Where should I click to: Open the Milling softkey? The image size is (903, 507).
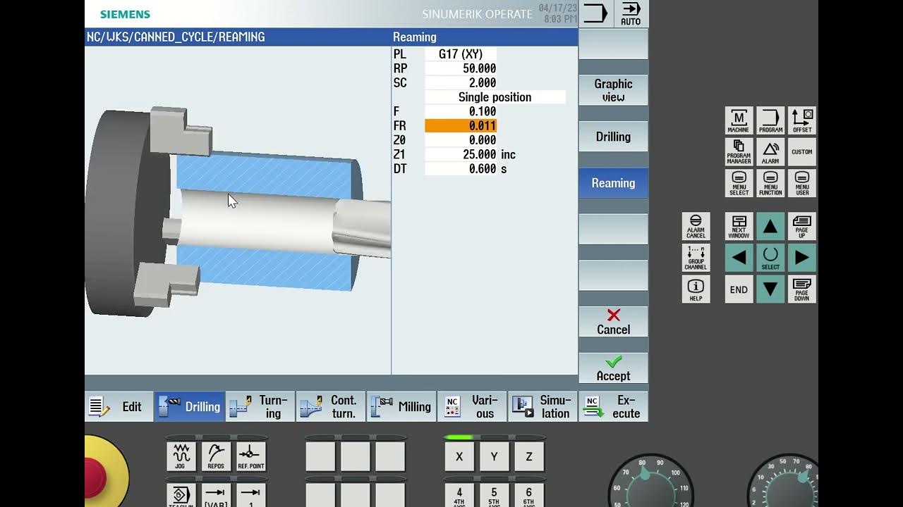(x=401, y=406)
